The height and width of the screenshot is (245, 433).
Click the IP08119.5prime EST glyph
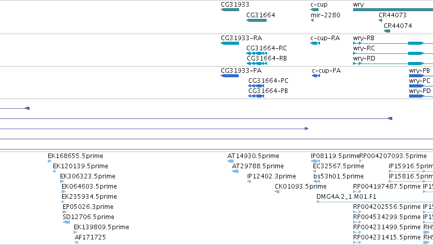click(315, 161)
